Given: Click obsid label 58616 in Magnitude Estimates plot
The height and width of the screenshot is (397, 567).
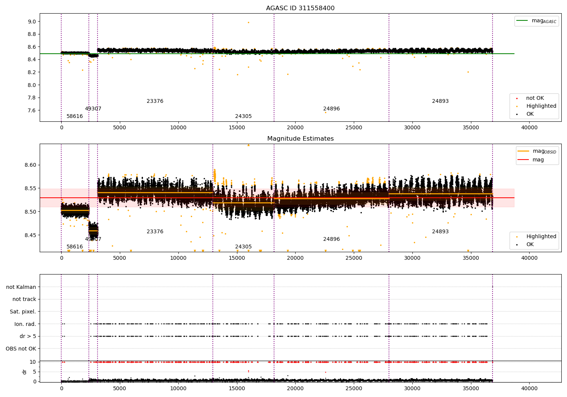Looking at the screenshot, I should point(74,247).
